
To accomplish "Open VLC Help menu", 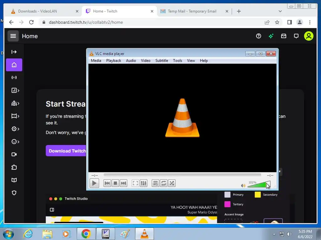I will 204,61.
